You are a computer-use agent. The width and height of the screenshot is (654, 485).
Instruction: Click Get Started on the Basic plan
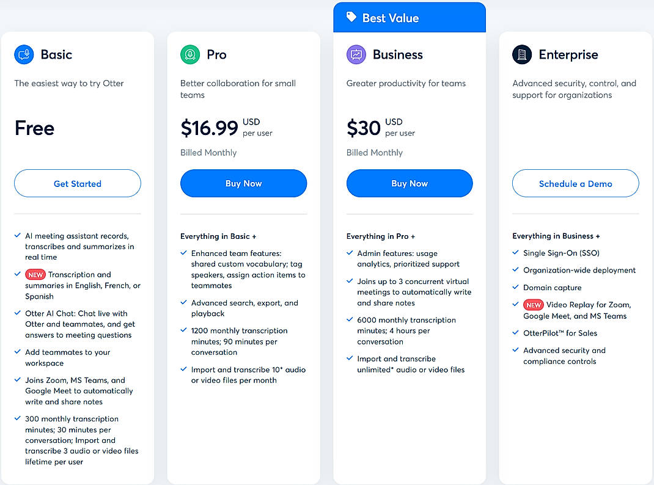coord(77,183)
